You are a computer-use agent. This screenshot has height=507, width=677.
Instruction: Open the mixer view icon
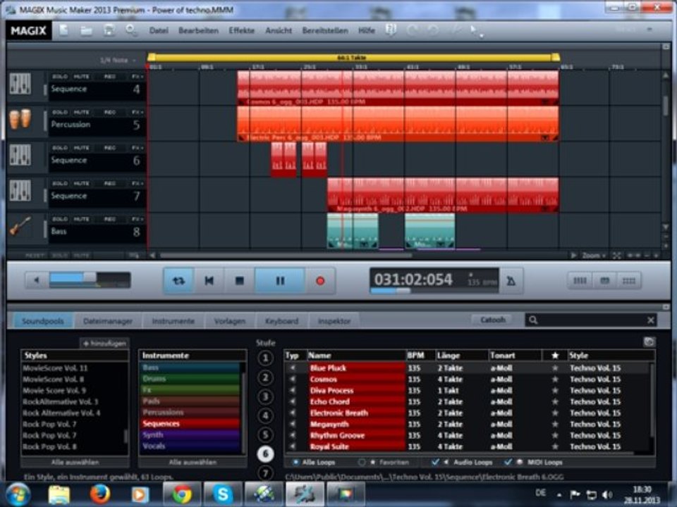(x=580, y=281)
